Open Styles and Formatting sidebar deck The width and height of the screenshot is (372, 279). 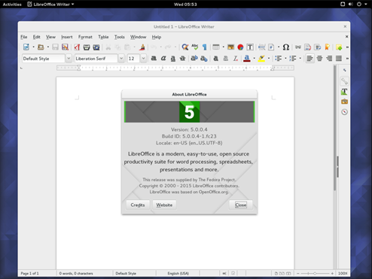(x=344, y=92)
